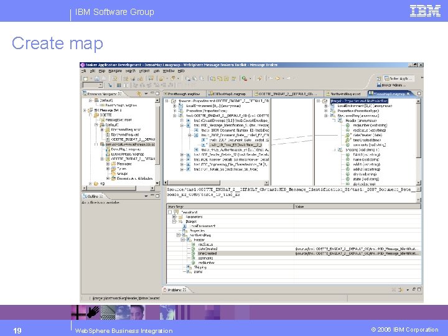Click the yellow Back to editor arrow icon
This screenshot has height=336, width=448.
(278, 78)
